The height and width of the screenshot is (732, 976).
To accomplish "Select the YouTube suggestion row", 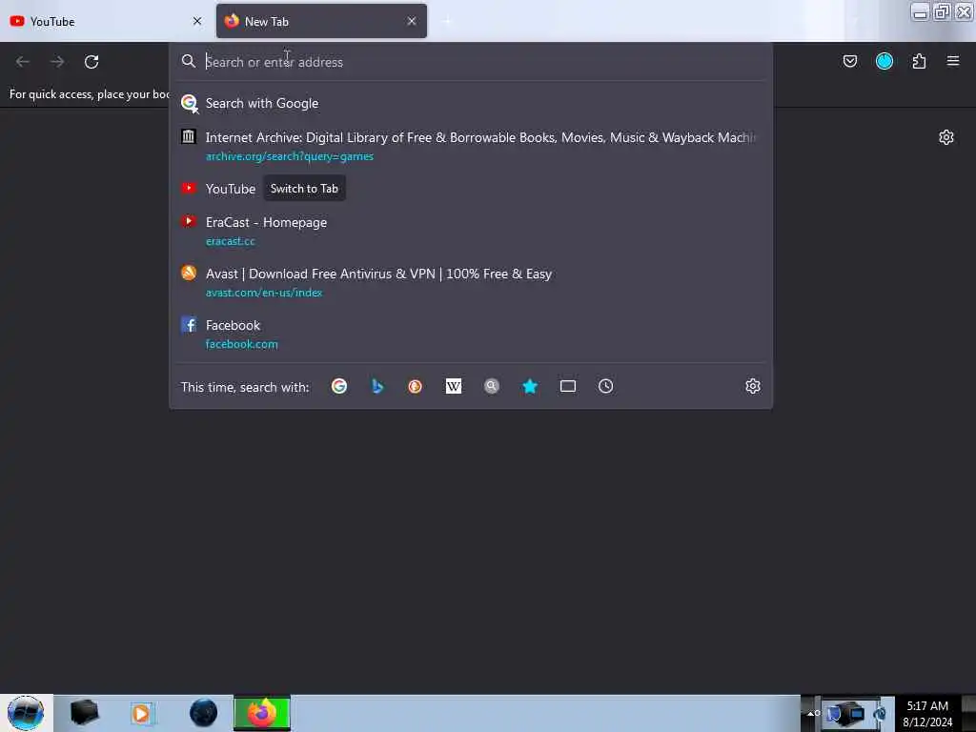I will click(x=471, y=189).
